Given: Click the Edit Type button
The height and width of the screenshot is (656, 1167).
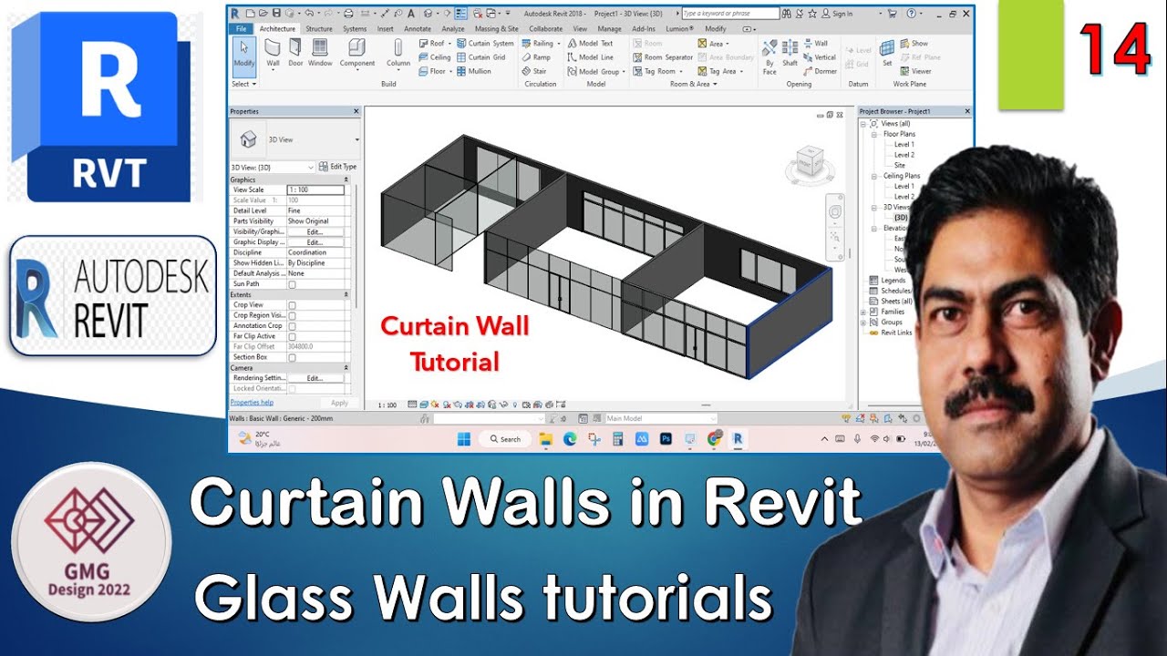Looking at the screenshot, I should 337,167.
